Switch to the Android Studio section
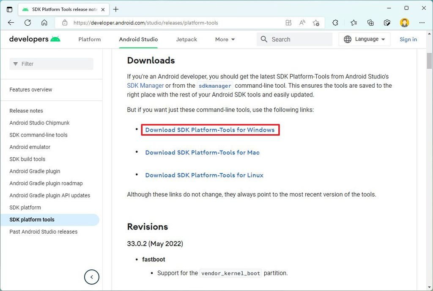The height and width of the screenshot is (291, 433). 138,39
